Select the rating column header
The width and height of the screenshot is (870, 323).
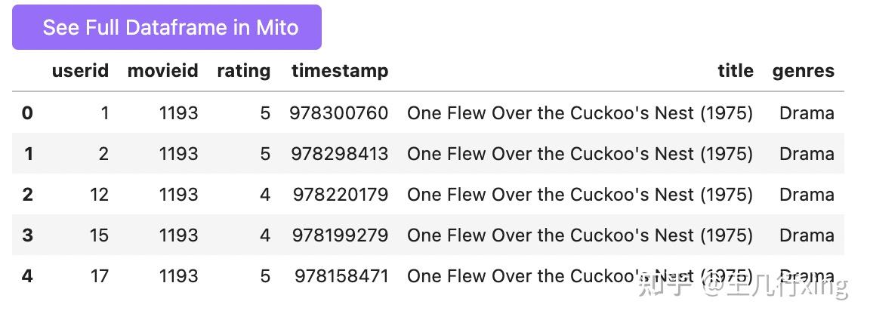click(x=243, y=71)
